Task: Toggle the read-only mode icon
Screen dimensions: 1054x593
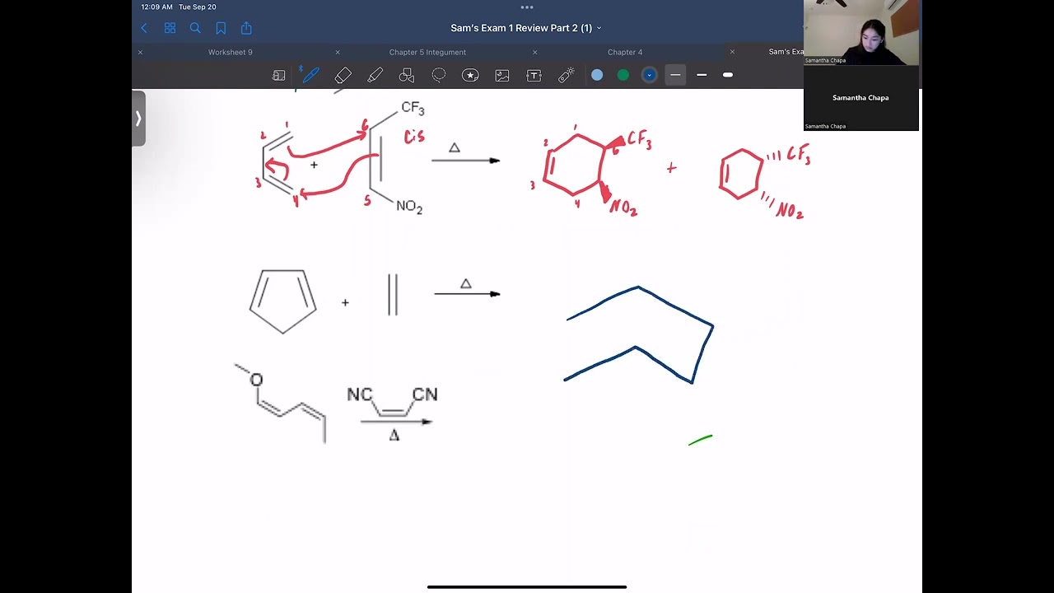Action: point(278,75)
